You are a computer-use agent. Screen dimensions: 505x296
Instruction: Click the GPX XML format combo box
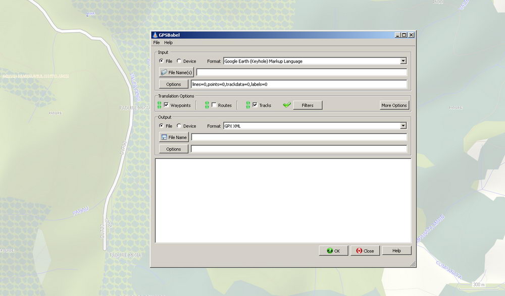click(x=315, y=126)
